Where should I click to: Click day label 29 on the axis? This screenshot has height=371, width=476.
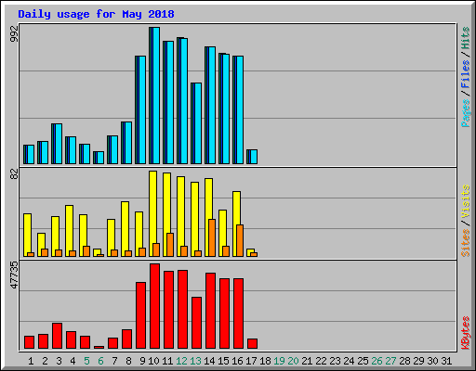(x=418, y=361)
